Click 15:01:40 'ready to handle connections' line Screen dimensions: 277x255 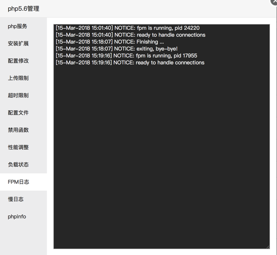130,35
